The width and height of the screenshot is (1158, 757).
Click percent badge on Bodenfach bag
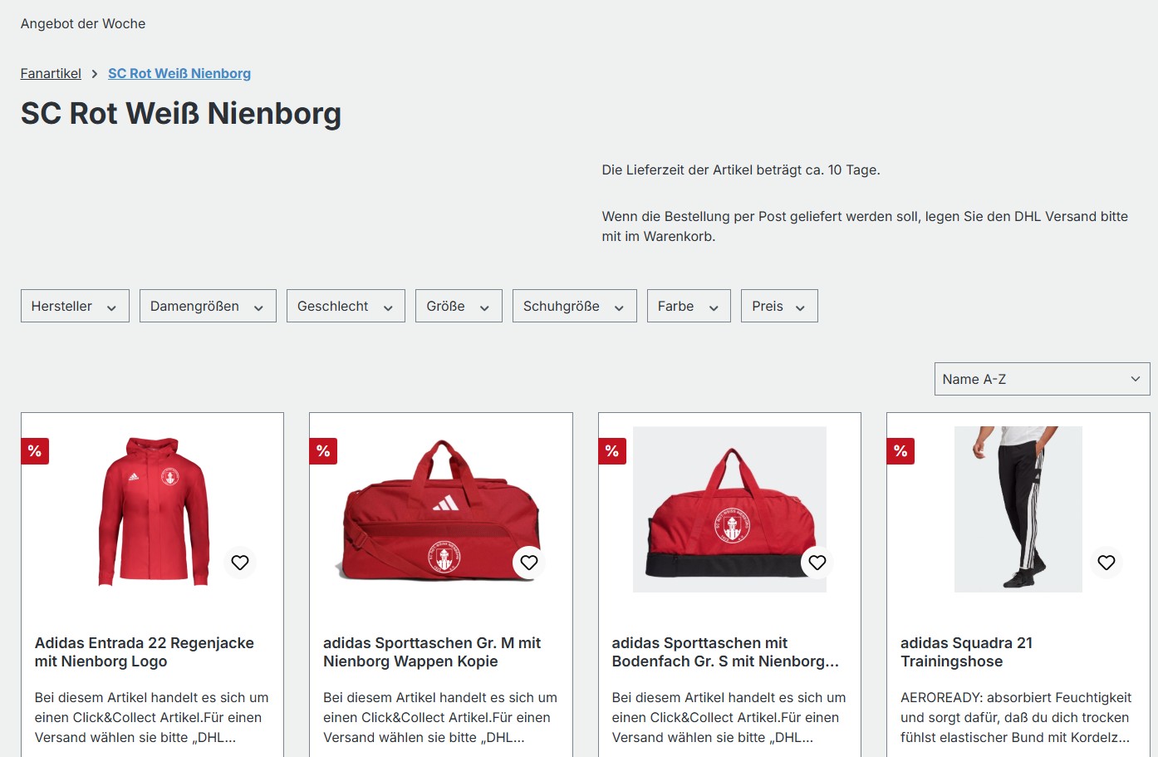[612, 450]
